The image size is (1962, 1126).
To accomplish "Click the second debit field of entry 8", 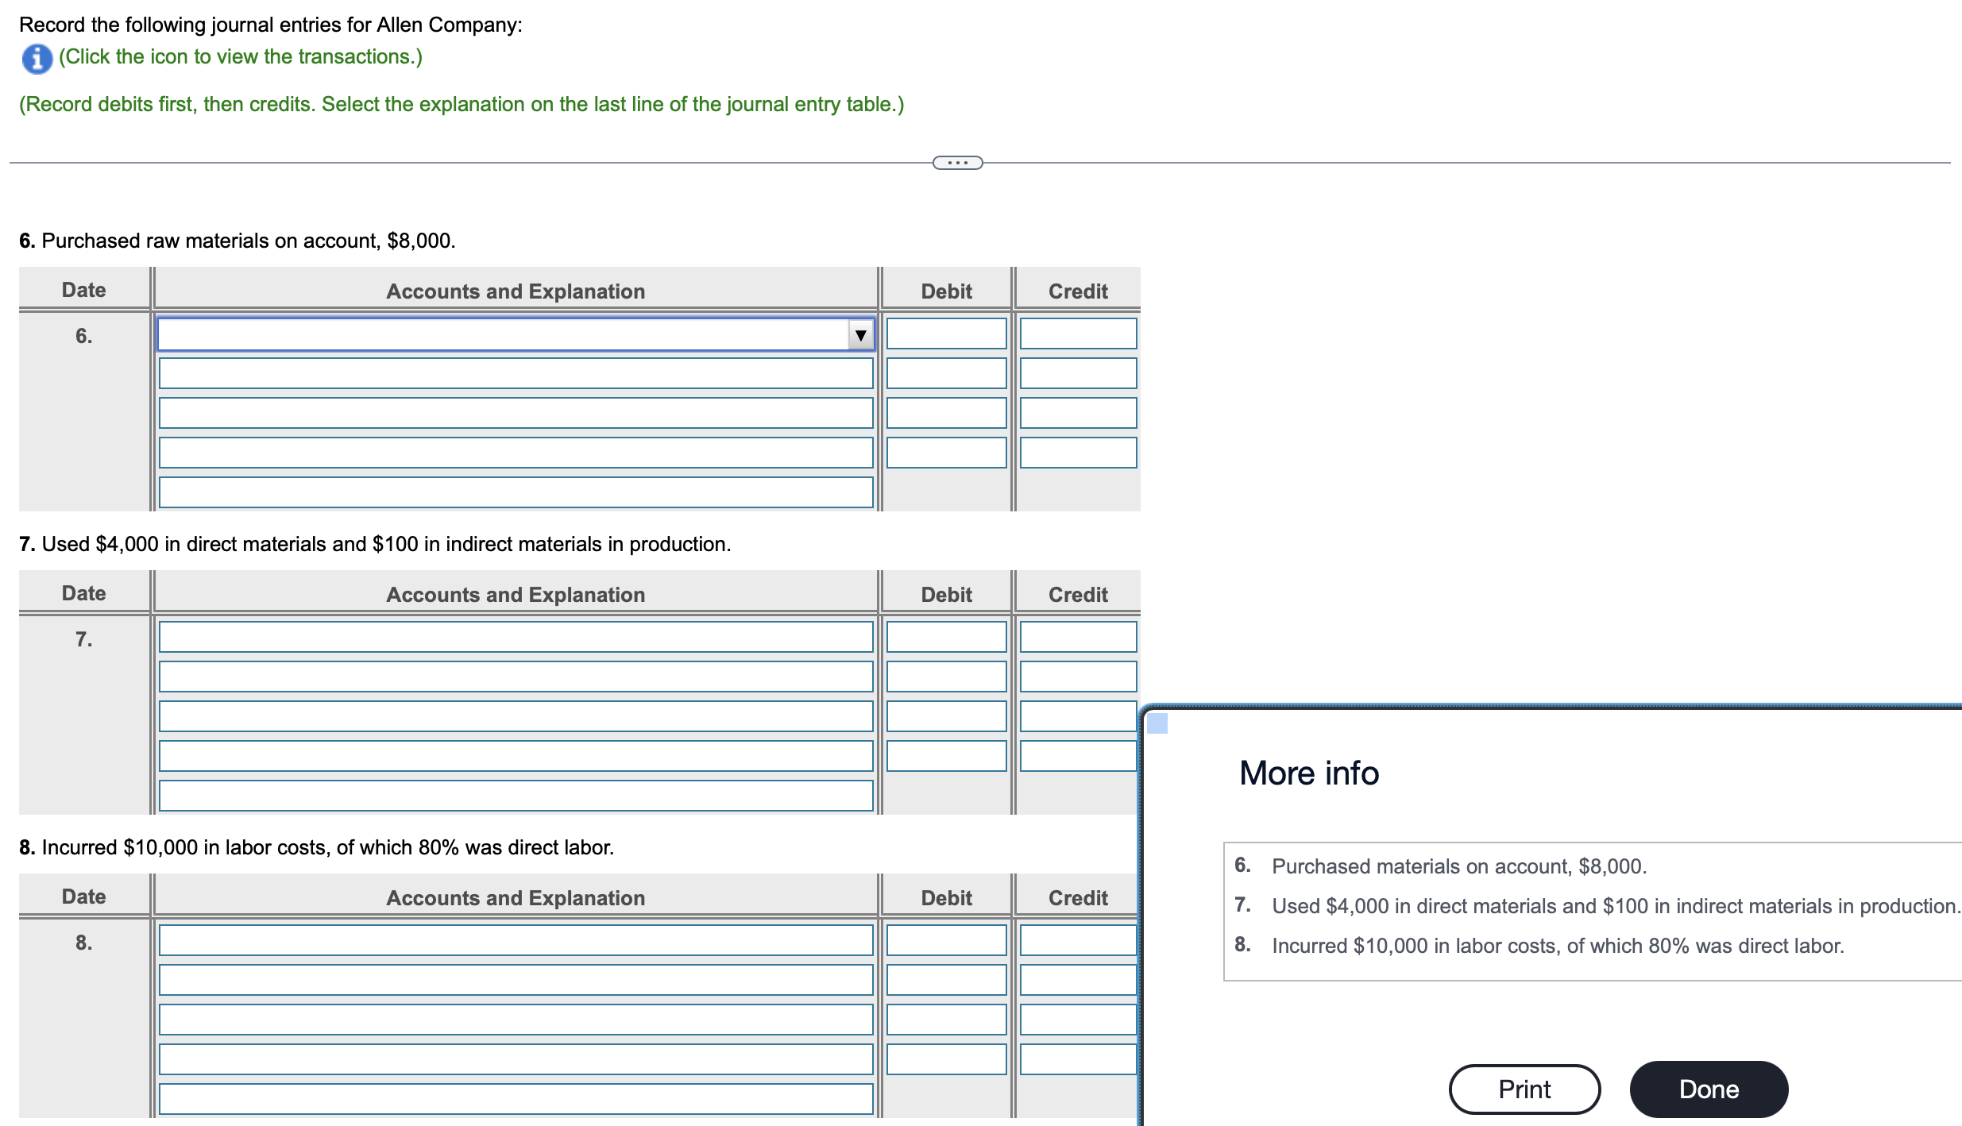I will coord(946,980).
